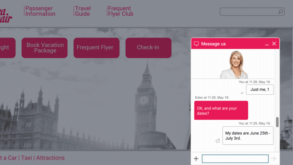Click the chat message input field
This screenshot has height=165, width=293.
tap(235, 159)
